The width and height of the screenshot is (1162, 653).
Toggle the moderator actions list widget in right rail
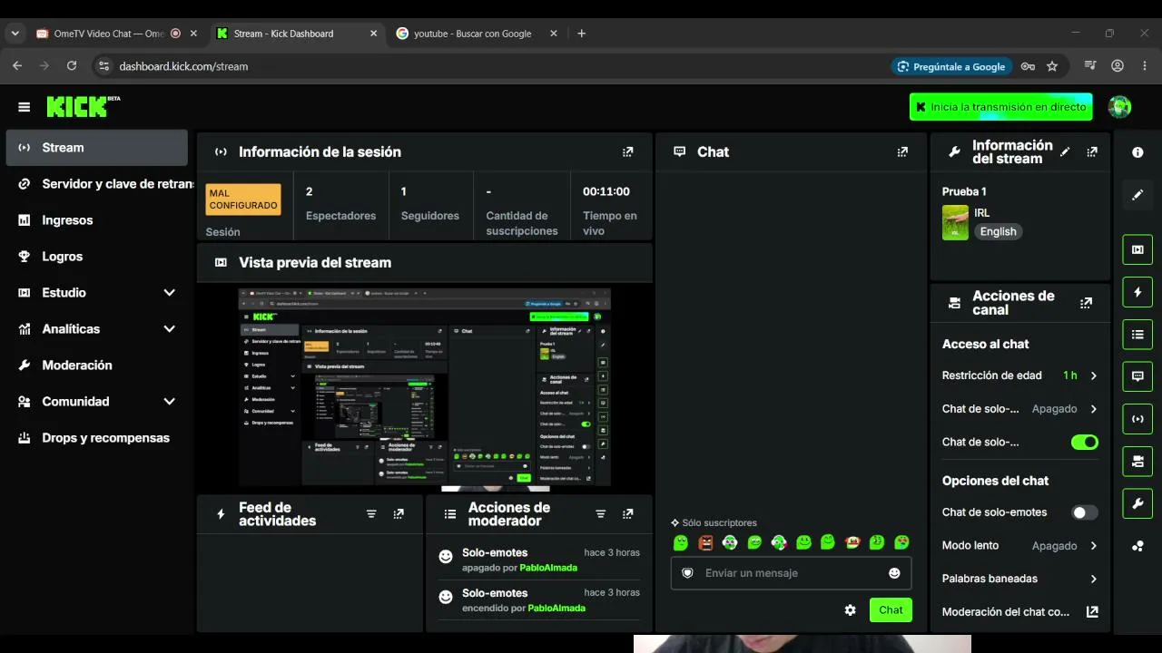1137,334
